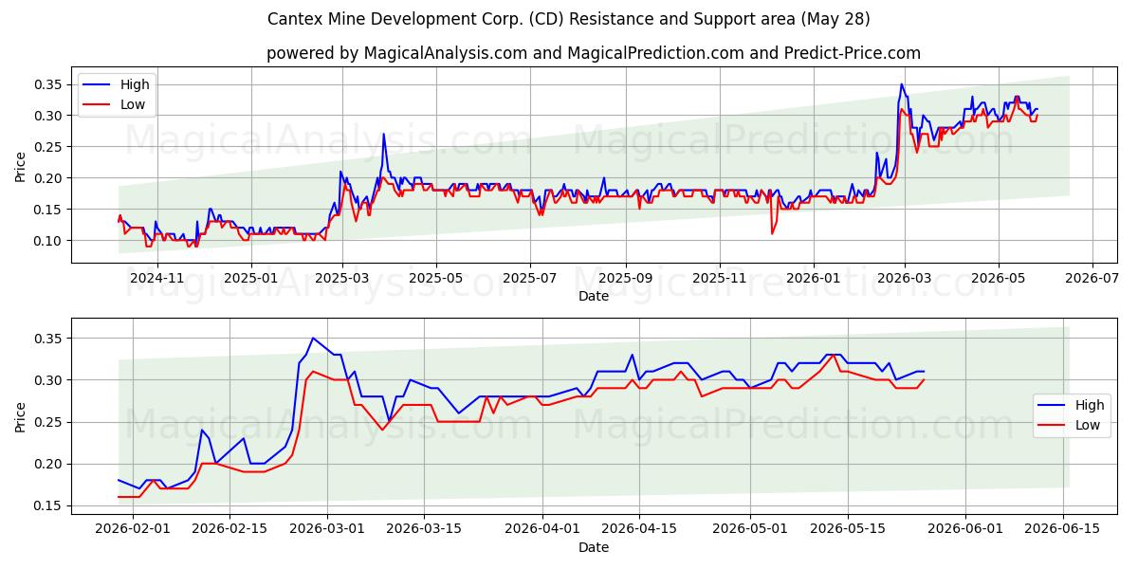Click the '2025-09' tick label
Screen dimensions: 1138x569
625,278
